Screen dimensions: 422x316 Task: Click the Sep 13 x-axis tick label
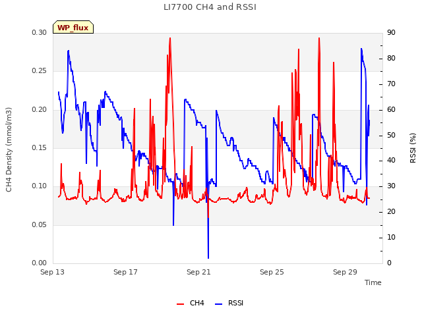tap(52, 272)
